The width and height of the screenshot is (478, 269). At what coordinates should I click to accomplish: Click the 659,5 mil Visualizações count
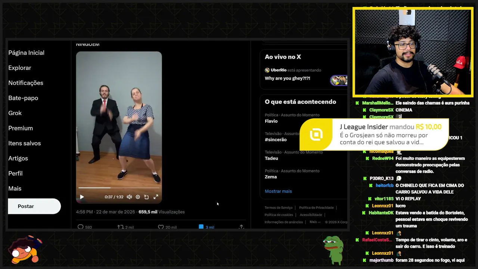(162, 212)
